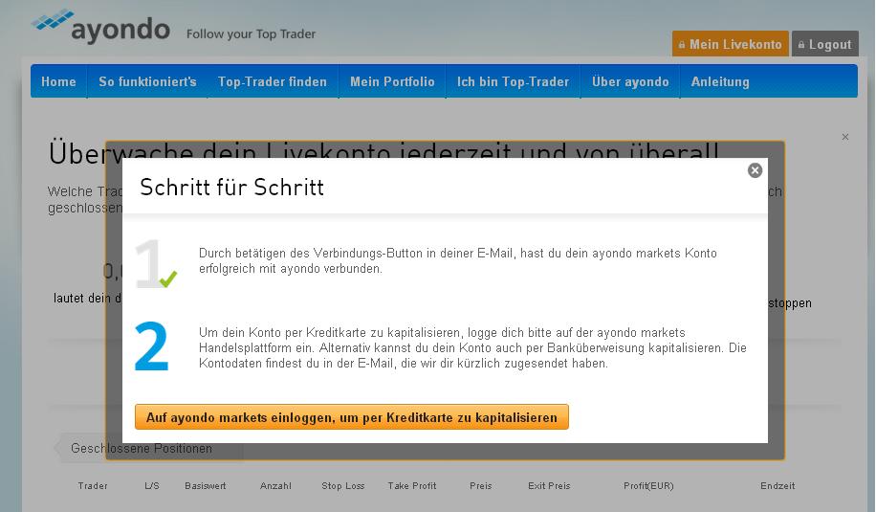The height and width of the screenshot is (512, 876).
Task: Sort by Endzeit column header
Action: tap(777, 486)
